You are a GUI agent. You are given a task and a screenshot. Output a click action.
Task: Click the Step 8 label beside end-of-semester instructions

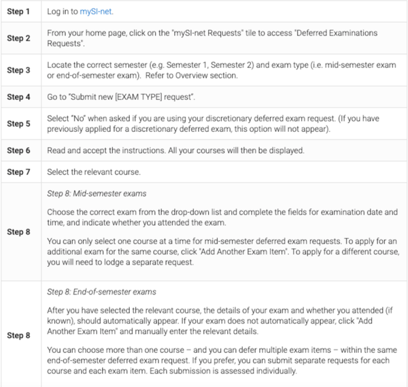coord(20,335)
